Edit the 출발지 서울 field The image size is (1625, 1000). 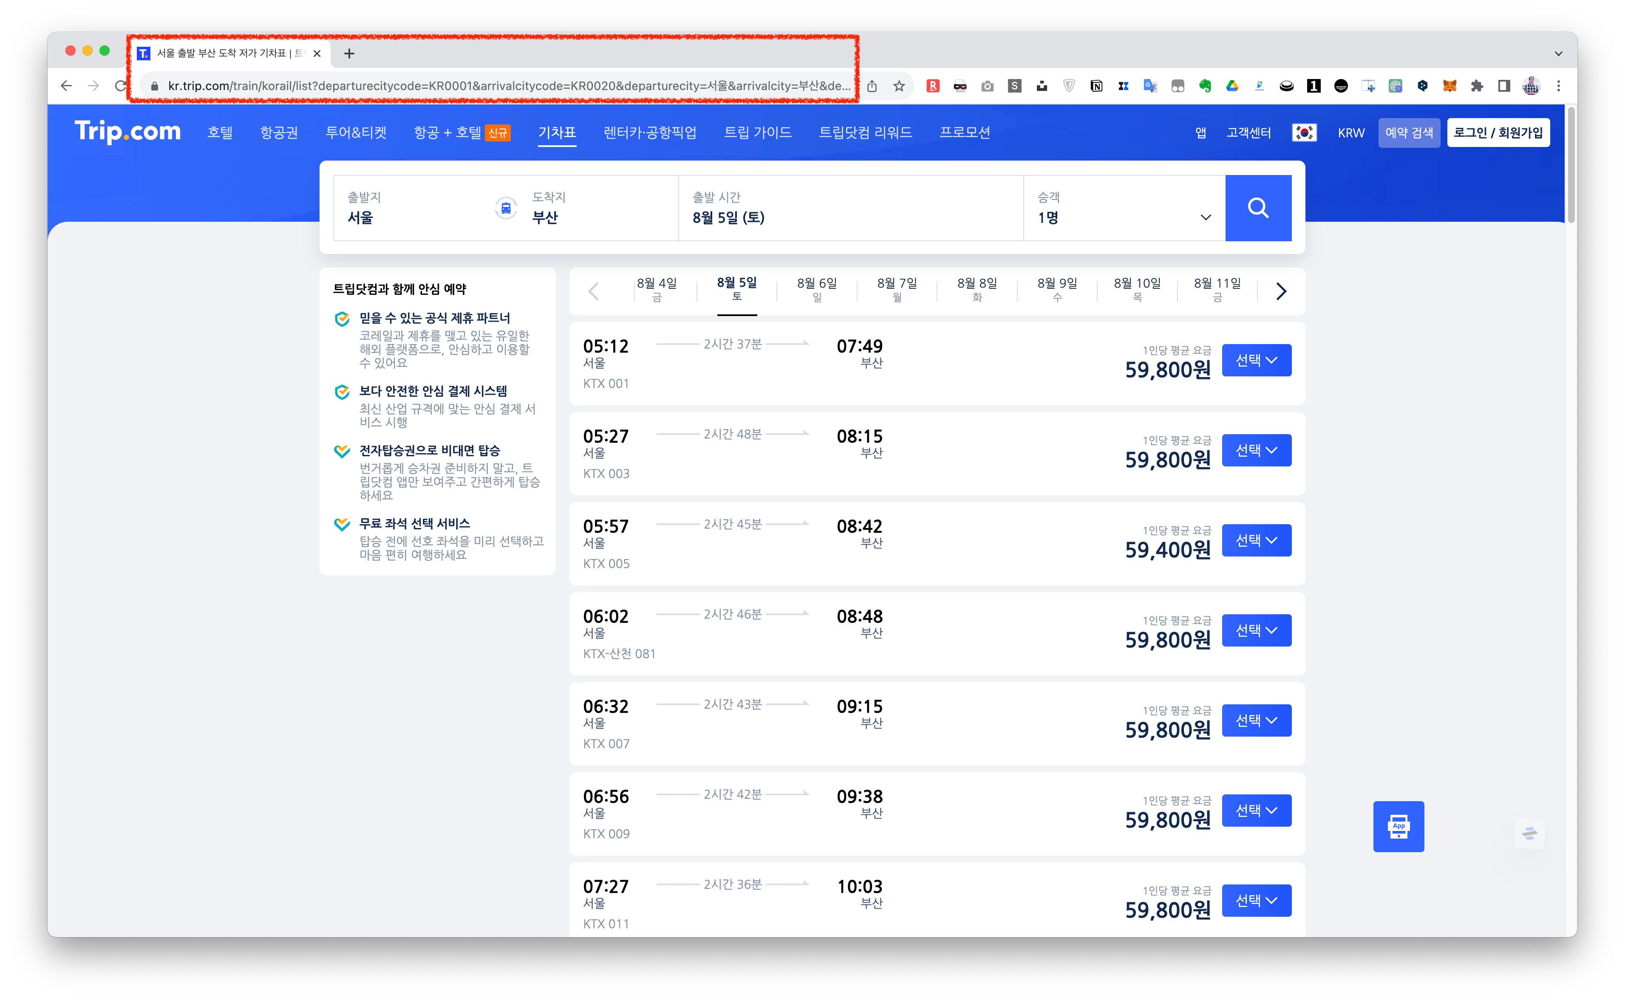(413, 208)
